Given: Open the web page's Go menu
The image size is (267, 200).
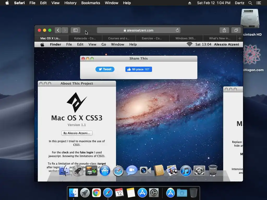Looking at the screenshot, I should pos(104,44).
